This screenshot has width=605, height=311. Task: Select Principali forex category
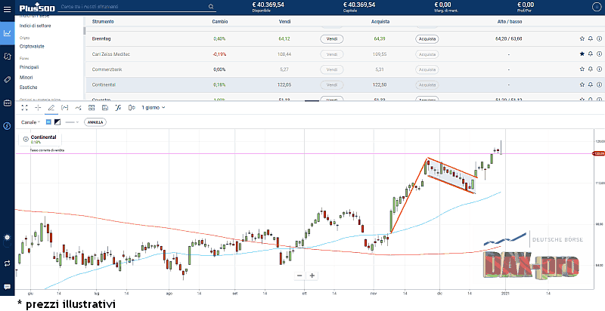(29, 67)
